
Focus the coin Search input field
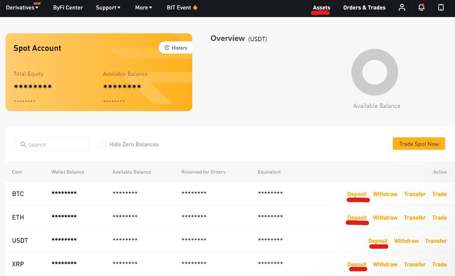point(52,144)
